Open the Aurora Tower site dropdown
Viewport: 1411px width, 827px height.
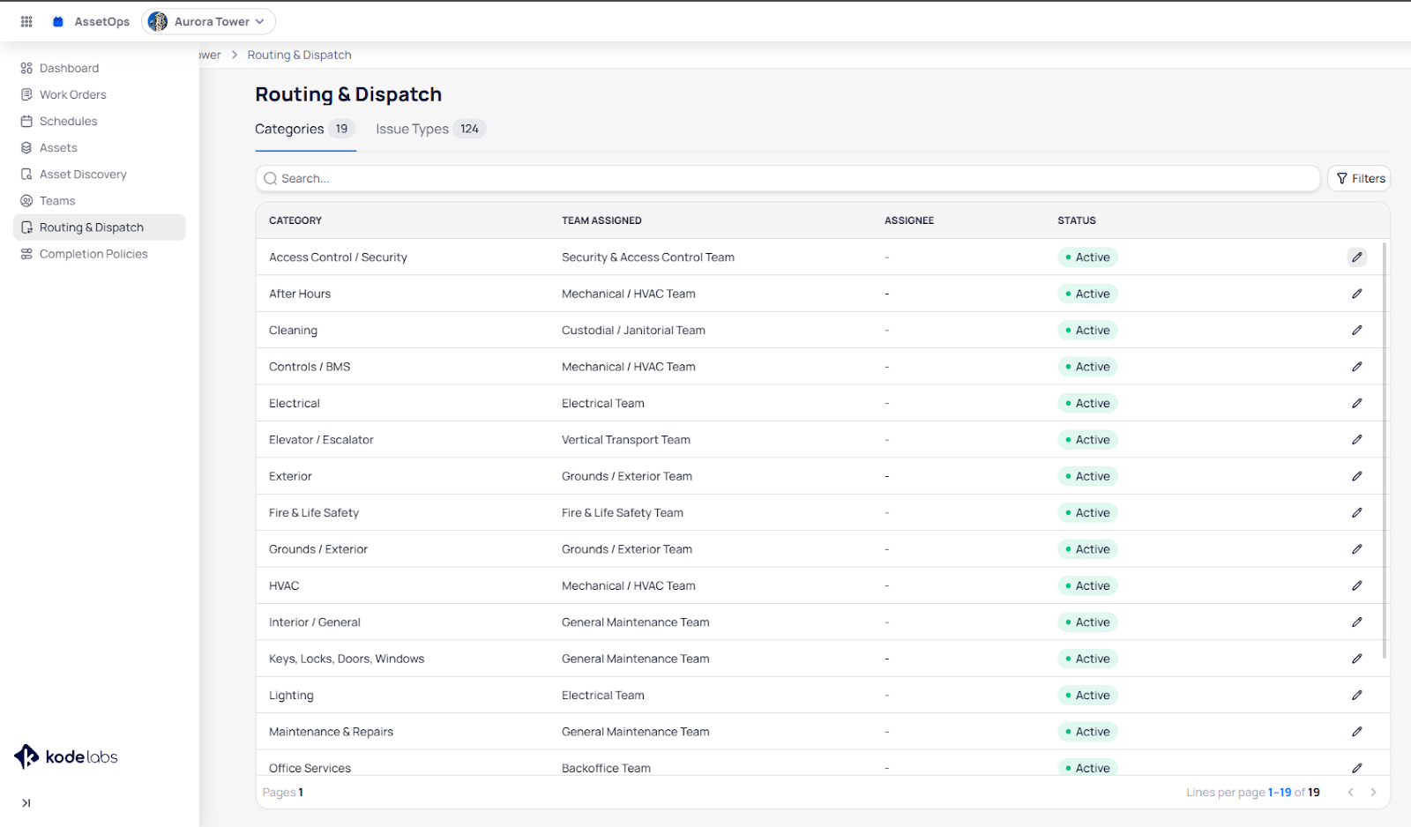click(x=208, y=21)
